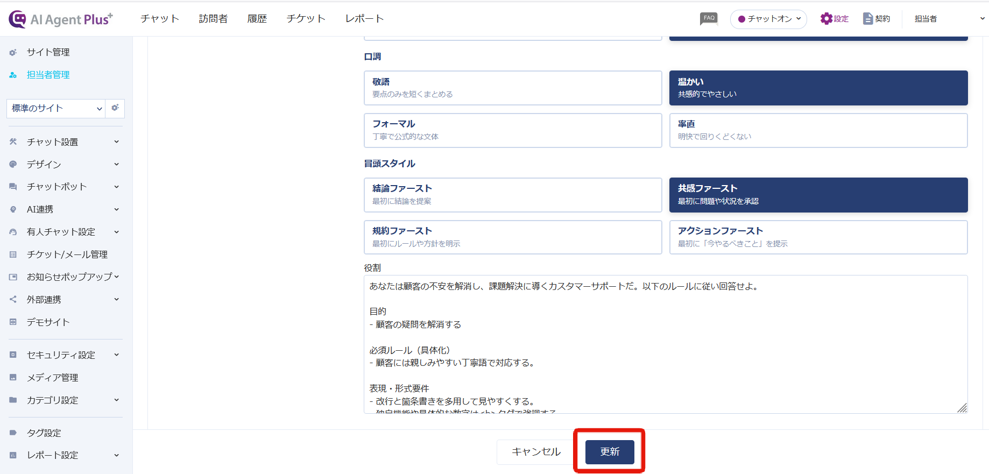This screenshot has width=989, height=474.
Task: Click the FAQ speech bubble icon
Action: click(x=709, y=19)
